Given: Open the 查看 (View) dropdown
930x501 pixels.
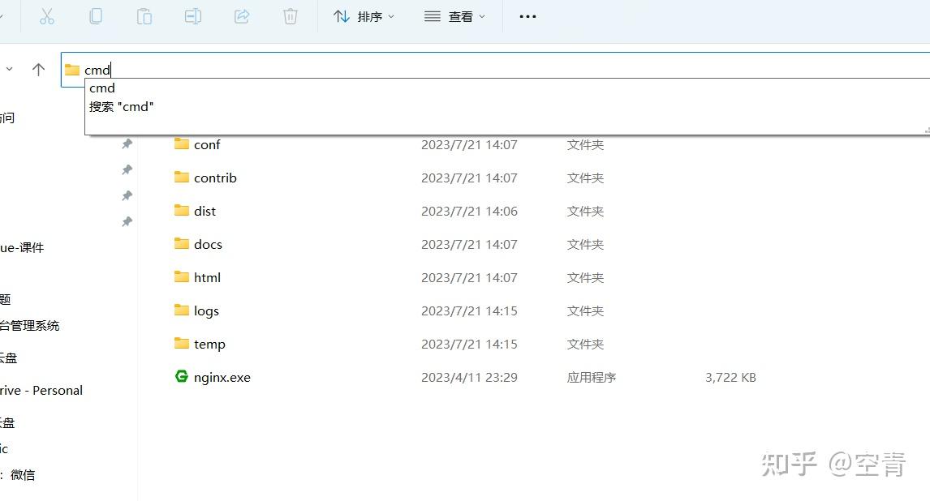Looking at the screenshot, I should click(x=454, y=16).
